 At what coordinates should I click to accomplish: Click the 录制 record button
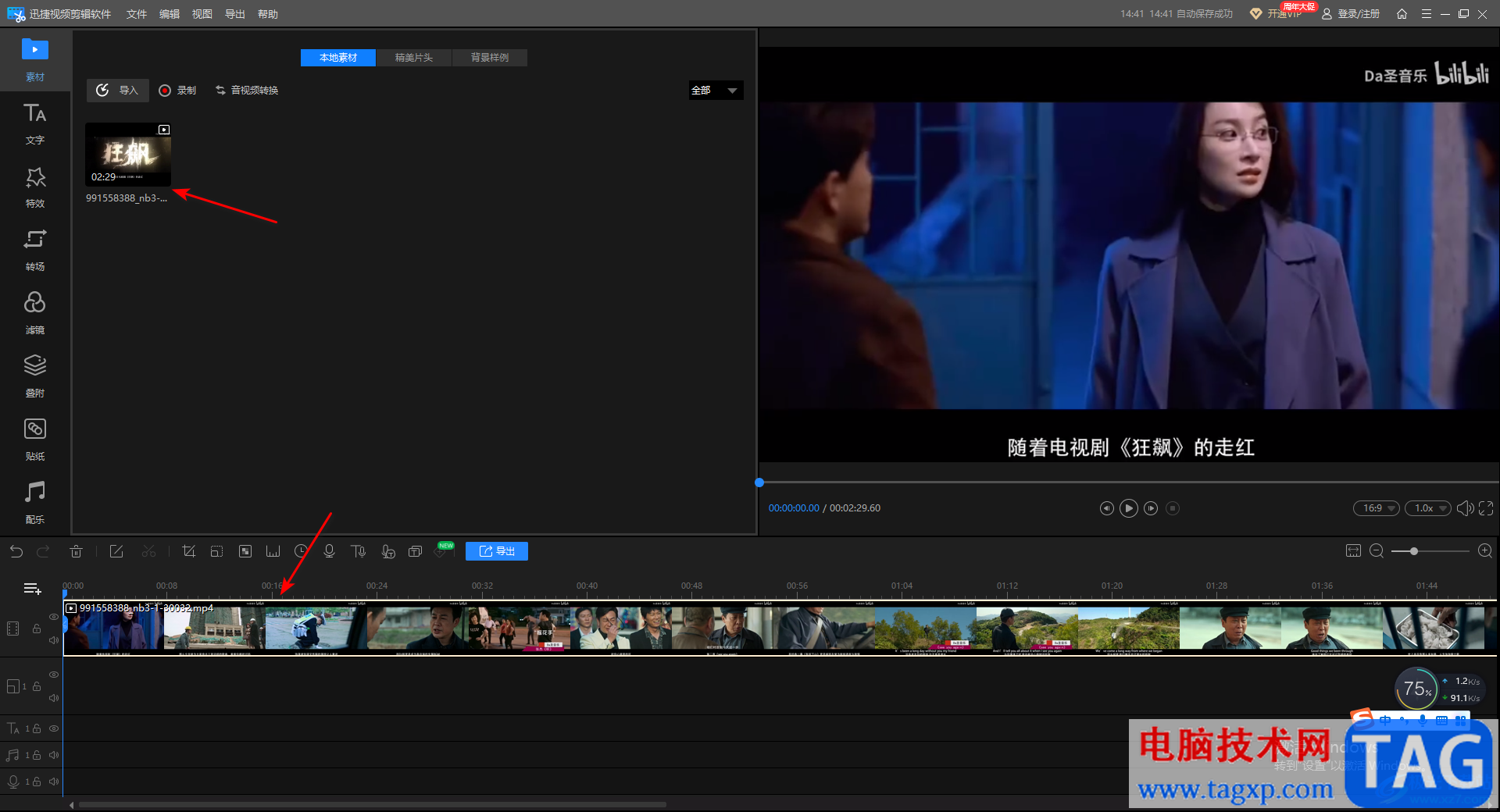pyautogui.click(x=177, y=91)
